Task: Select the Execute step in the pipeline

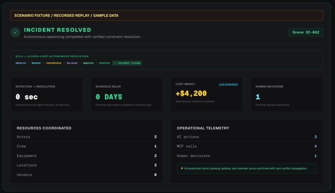Action: pos(104,63)
